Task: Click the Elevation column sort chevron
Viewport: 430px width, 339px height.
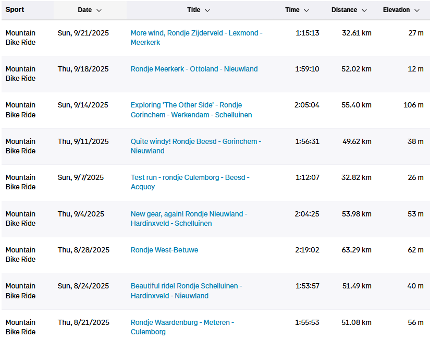Action: click(416, 10)
